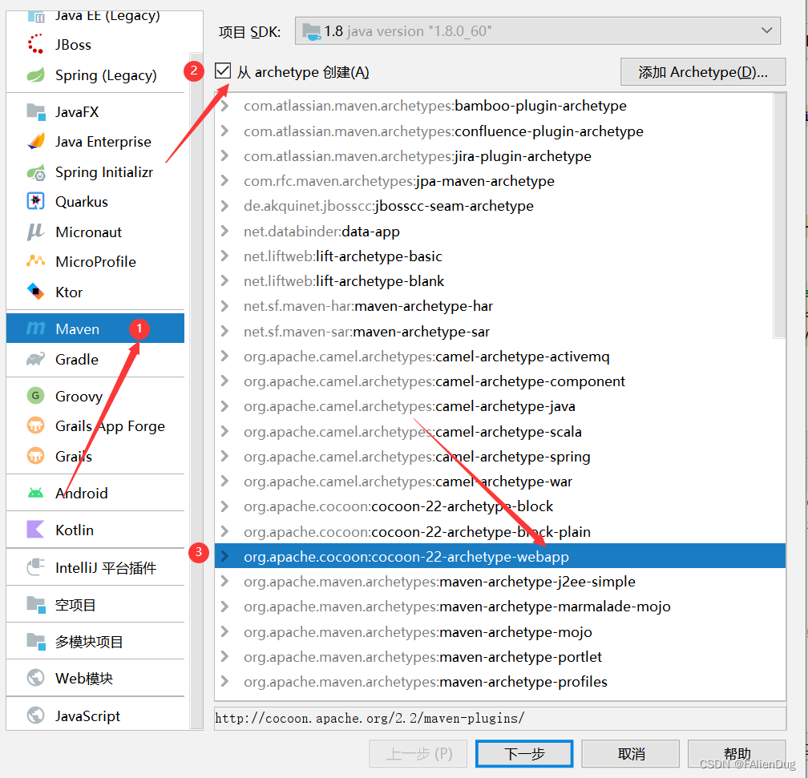This screenshot has height=778, width=808.
Task: Select camel-archetype-war row
Action: click(x=500, y=482)
